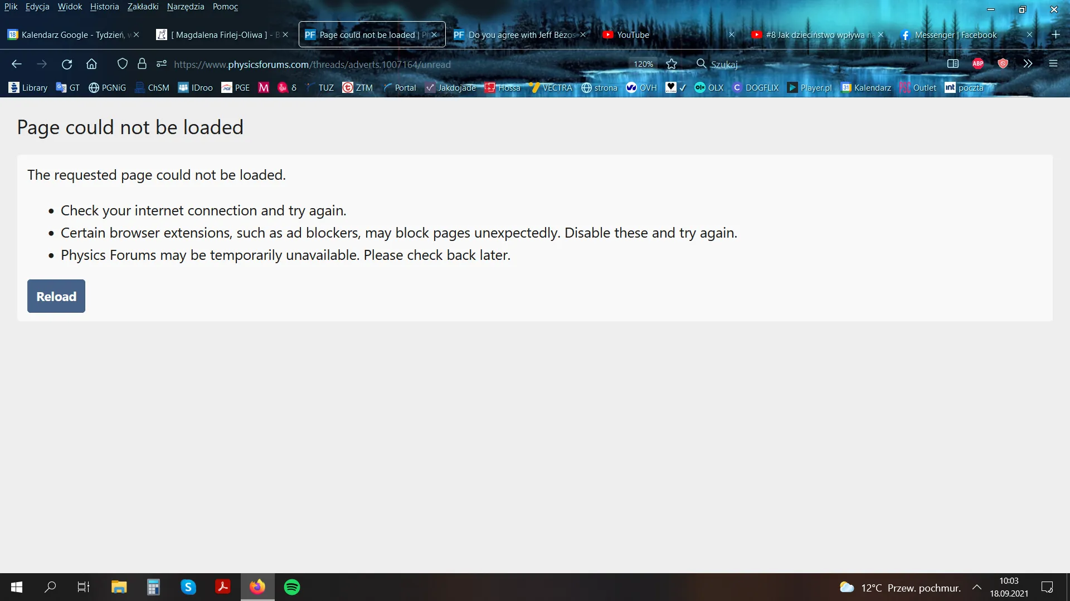This screenshot has height=601, width=1070.
Task: Click the tracking protection shield icon
Action: click(123, 64)
